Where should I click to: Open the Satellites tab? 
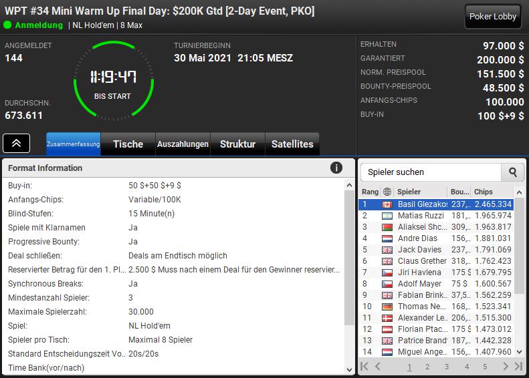[292, 144]
